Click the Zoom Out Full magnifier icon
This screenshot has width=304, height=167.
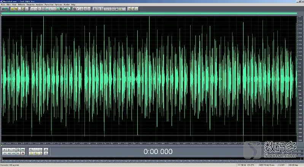tap(40, 150)
